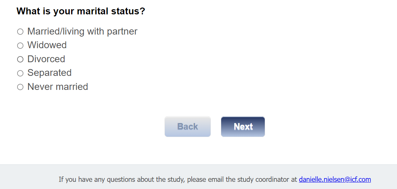Click "please email" in the footer sentence
397x189 pixels.
tap(205, 179)
